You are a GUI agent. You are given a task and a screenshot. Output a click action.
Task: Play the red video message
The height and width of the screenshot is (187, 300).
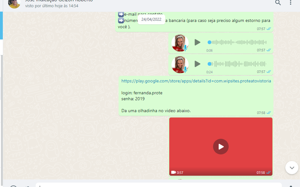click(221, 147)
